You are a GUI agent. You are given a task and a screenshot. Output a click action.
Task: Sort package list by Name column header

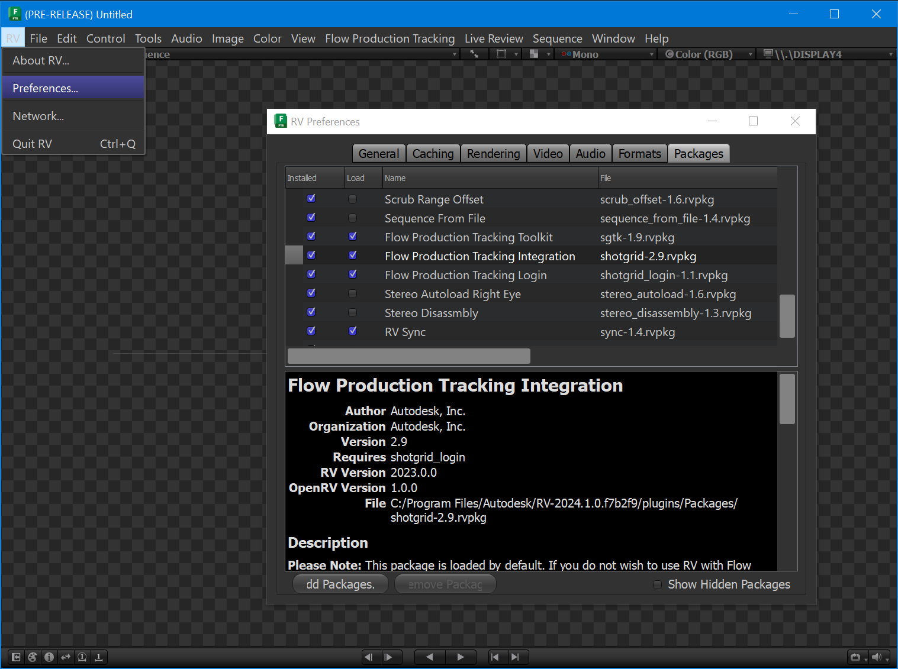pyautogui.click(x=490, y=178)
